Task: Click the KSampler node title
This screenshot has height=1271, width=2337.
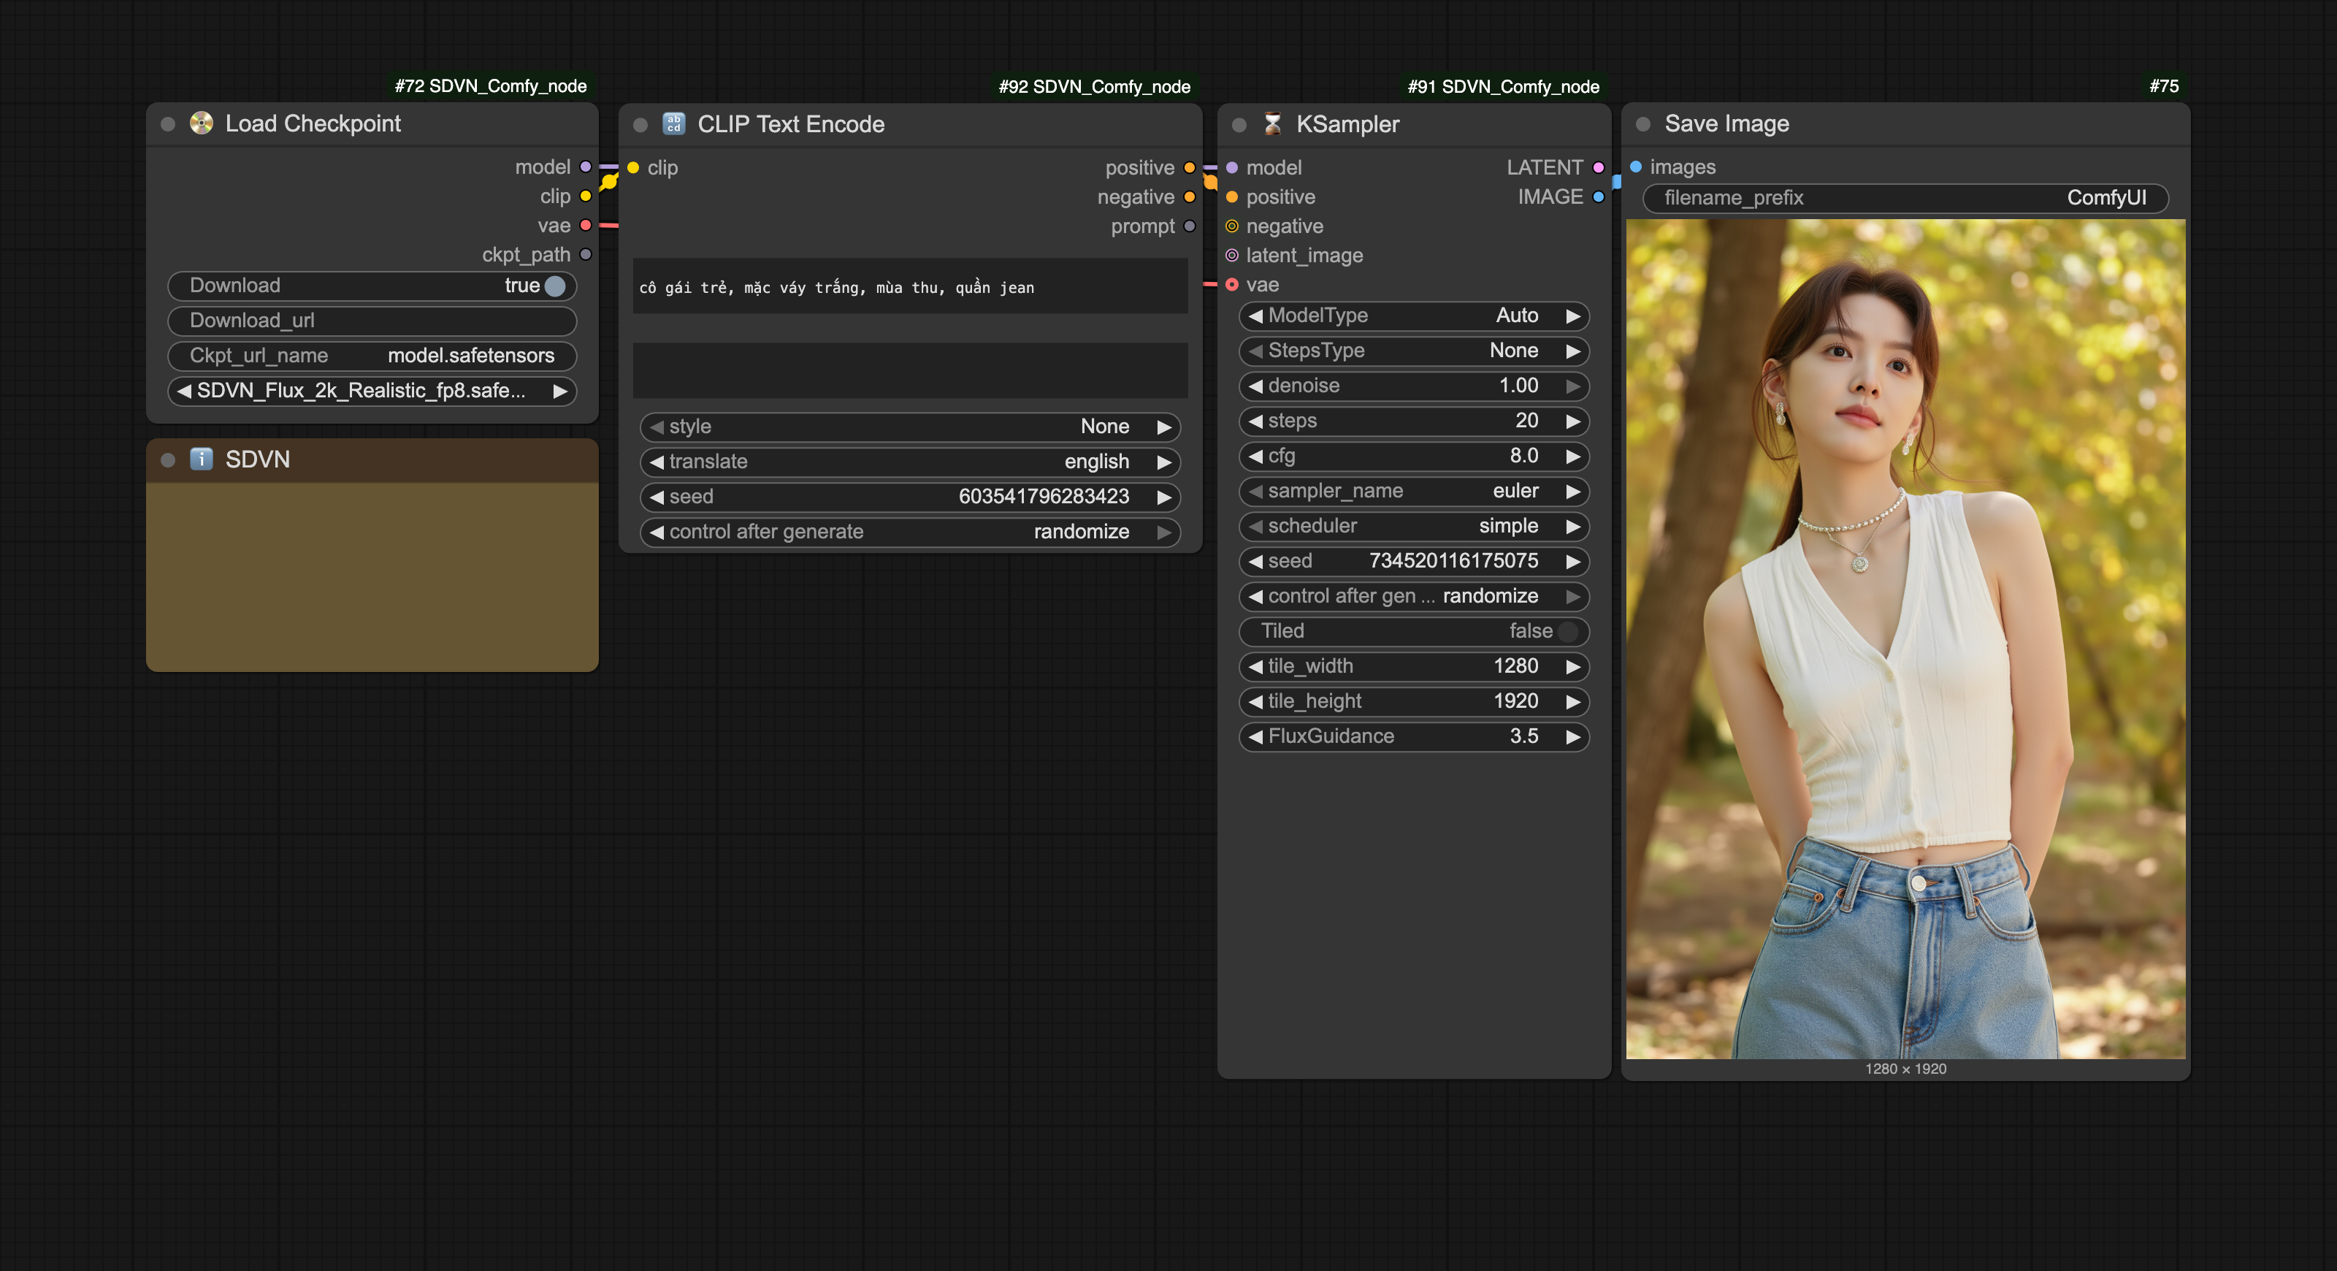Action: (x=1347, y=124)
